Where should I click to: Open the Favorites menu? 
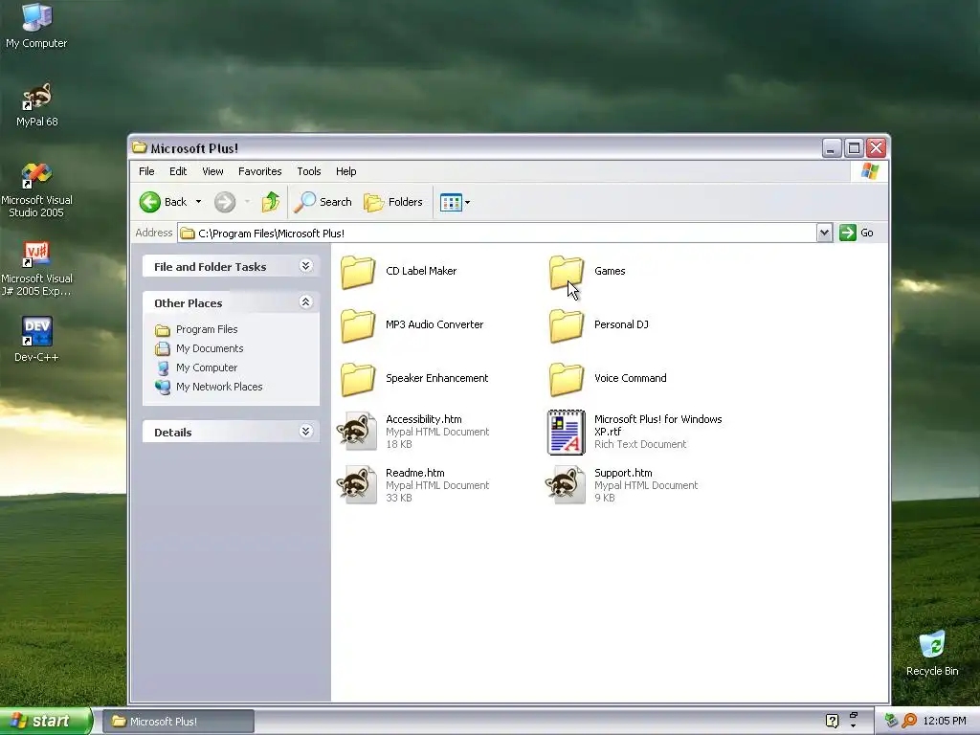pyautogui.click(x=260, y=171)
